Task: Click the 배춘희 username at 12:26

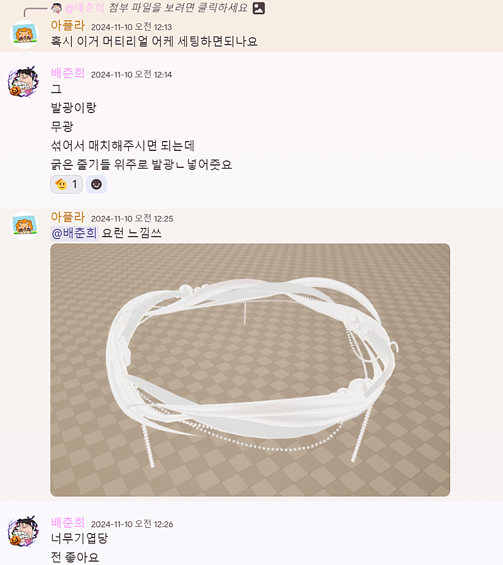Action: click(68, 522)
